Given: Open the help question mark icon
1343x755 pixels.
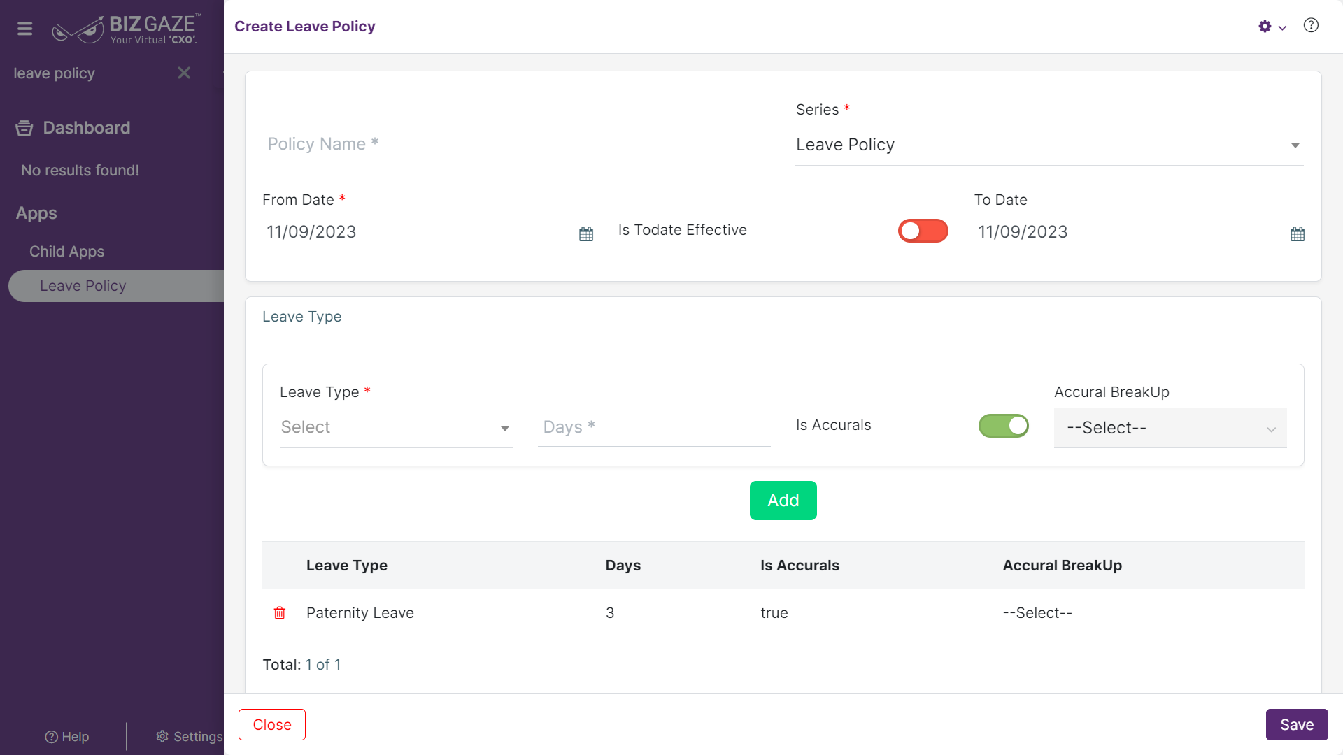Looking at the screenshot, I should pyautogui.click(x=1311, y=26).
